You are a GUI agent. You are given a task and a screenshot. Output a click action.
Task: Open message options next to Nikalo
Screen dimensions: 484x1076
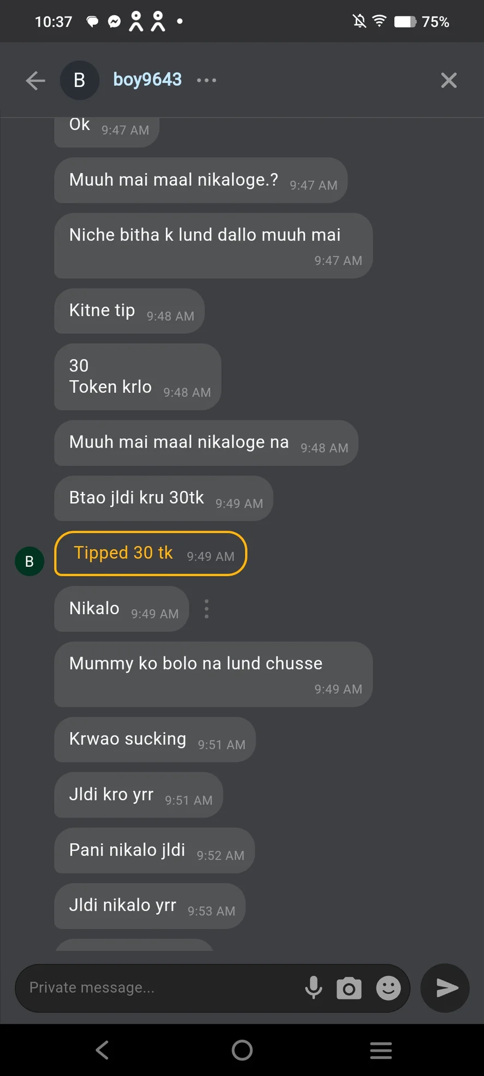tap(206, 609)
